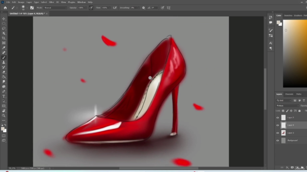The height and width of the screenshot is (172, 307).
Task: Open the painting Mode dropdown
Action: click(56, 8)
